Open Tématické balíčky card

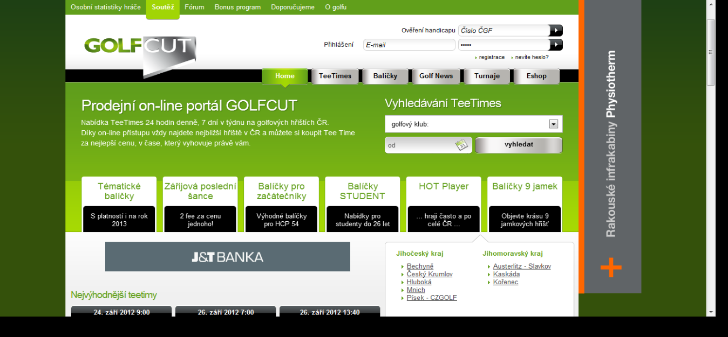click(119, 205)
